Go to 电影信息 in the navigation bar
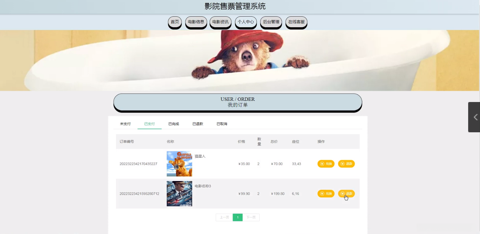The height and width of the screenshot is (234, 480). (x=196, y=22)
